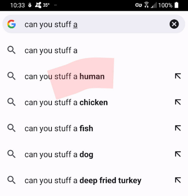188x196 pixels.
Task: Tap magnifier icon beside 'chicken' suggestion
Action: pyautogui.click(x=12, y=102)
